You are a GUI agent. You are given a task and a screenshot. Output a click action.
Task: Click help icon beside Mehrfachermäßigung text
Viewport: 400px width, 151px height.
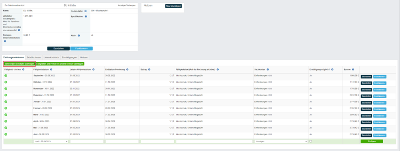coord(19,30)
